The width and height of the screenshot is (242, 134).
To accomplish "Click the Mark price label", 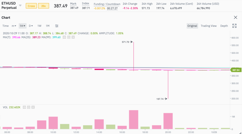I will 73,4.
